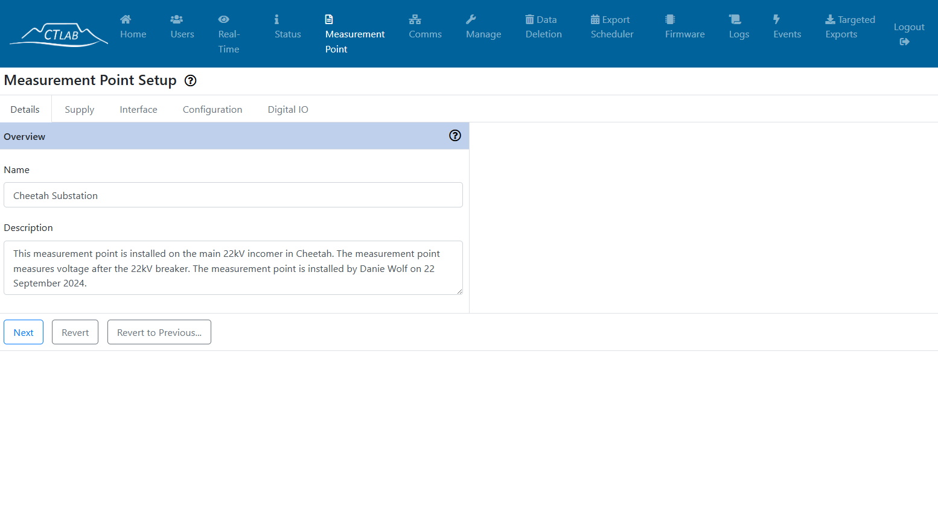
Task: Open Export Scheduler menu label
Action: pos(612,27)
